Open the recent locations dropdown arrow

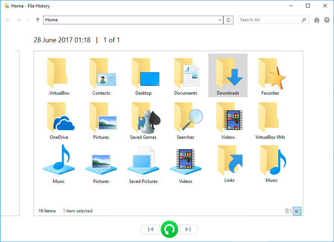click(27, 20)
